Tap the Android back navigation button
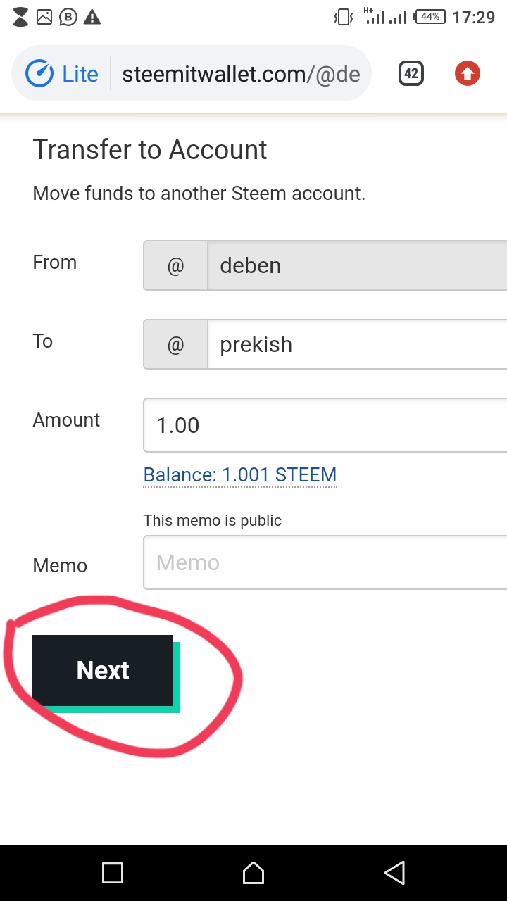Image resolution: width=507 pixels, height=901 pixels. 394,873
